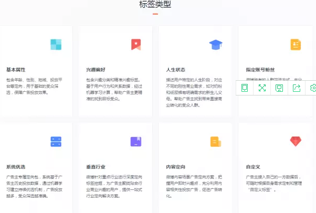Click the red diamond icon for 自定义
The width and height of the screenshot is (316, 213).
(x=296, y=141)
